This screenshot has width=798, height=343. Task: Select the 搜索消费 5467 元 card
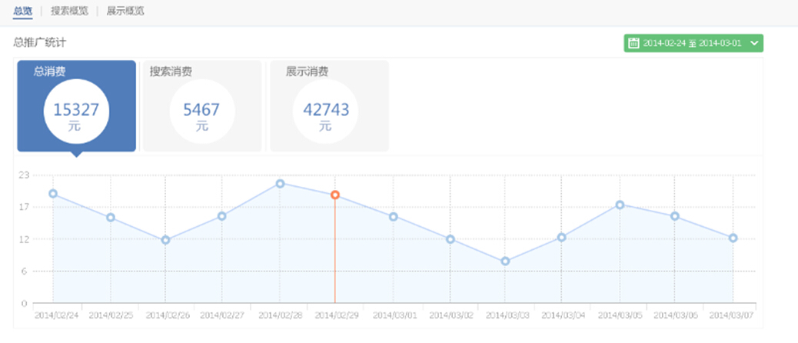click(201, 106)
